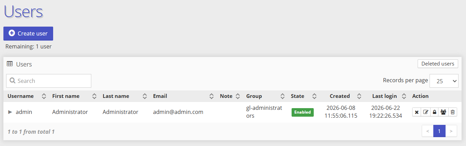
Task: Expand the admin row details triangle
Action: click(10, 112)
